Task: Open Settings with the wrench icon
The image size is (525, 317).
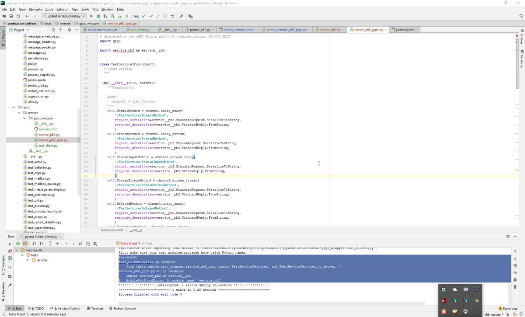Action: [x=181, y=16]
